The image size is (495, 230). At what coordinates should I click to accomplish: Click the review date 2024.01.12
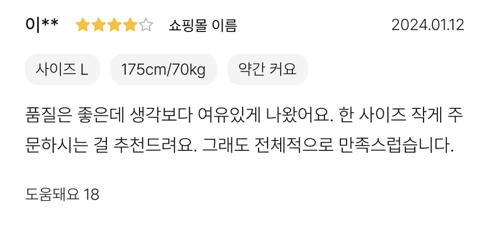tap(428, 25)
